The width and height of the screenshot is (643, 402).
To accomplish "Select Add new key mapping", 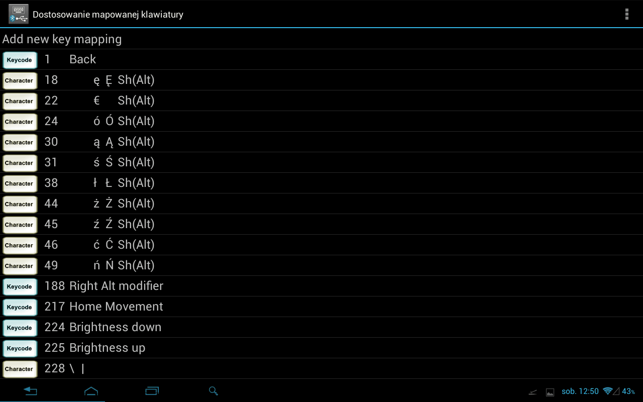I will point(321,39).
